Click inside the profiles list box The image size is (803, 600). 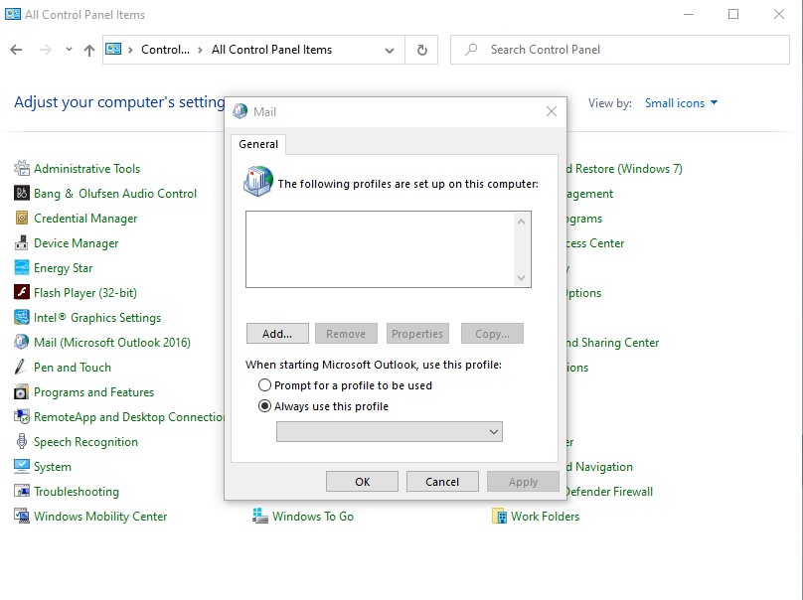[x=380, y=249]
